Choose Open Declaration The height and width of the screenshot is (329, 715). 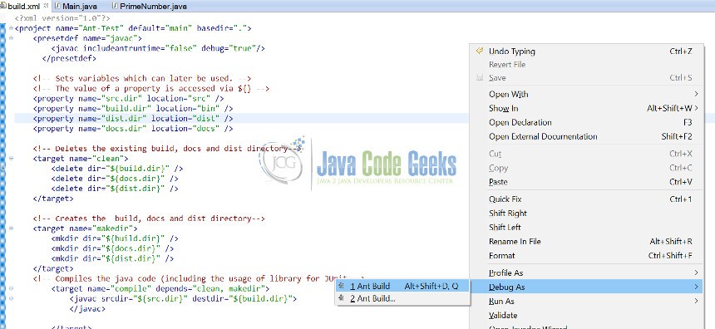(x=586, y=123)
